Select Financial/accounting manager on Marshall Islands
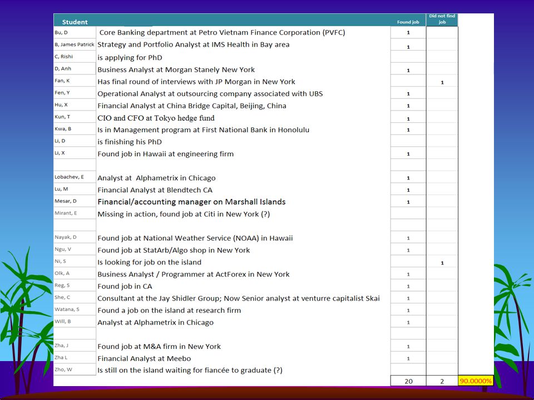Screen dimensions: 534x400 (x=191, y=202)
